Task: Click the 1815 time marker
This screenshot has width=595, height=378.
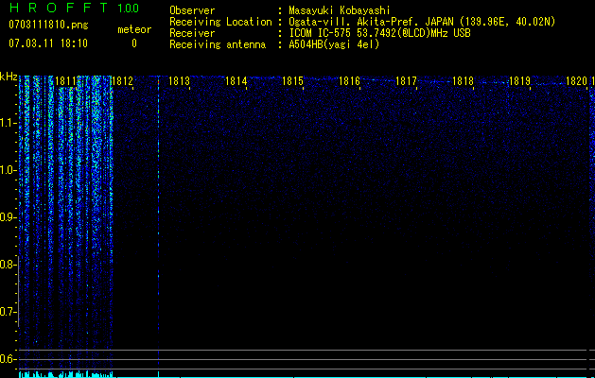Action: pos(292,80)
